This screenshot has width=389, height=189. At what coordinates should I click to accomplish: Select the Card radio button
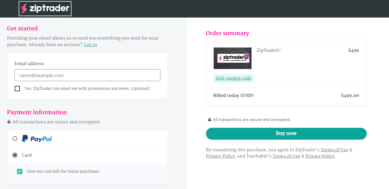pos(15,155)
